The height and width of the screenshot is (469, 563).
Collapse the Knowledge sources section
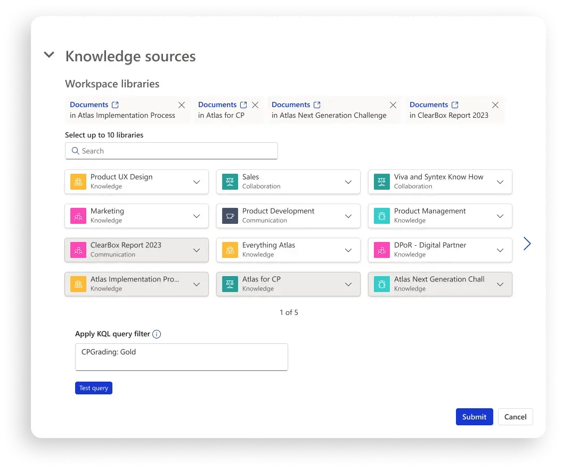click(49, 54)
